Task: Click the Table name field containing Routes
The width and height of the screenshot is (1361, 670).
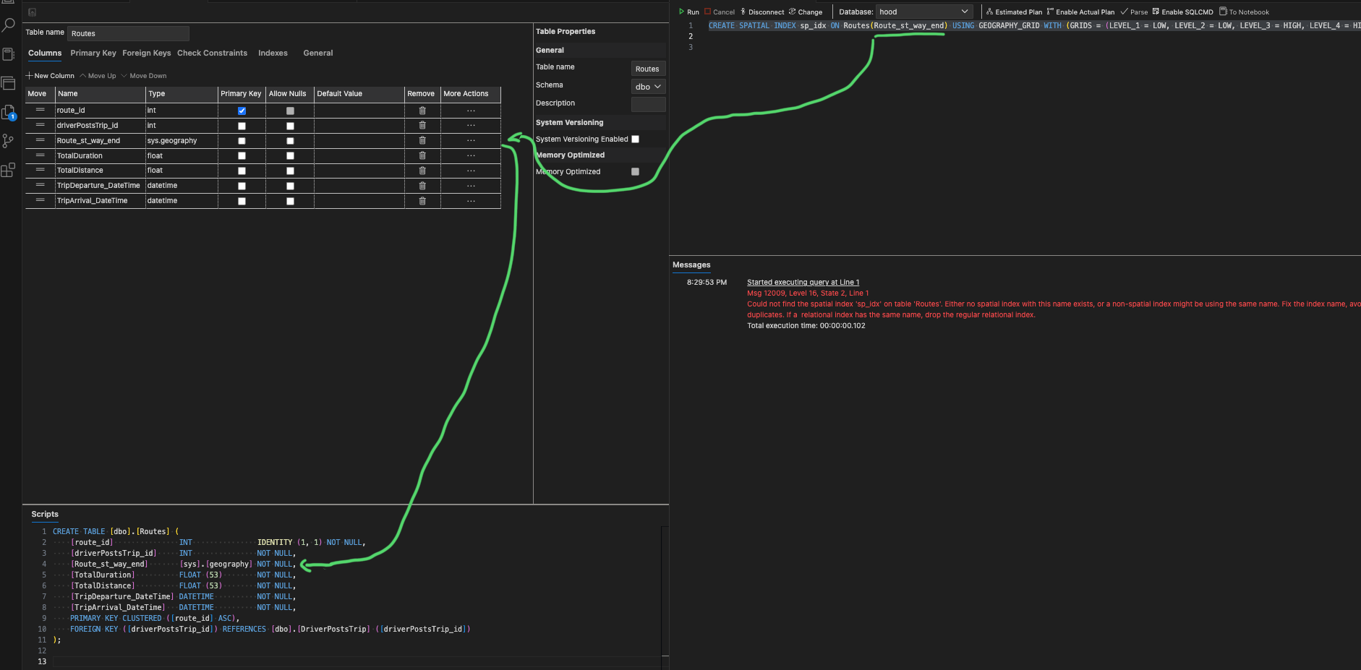Action: pyautogui.click(x=128, y=33)
